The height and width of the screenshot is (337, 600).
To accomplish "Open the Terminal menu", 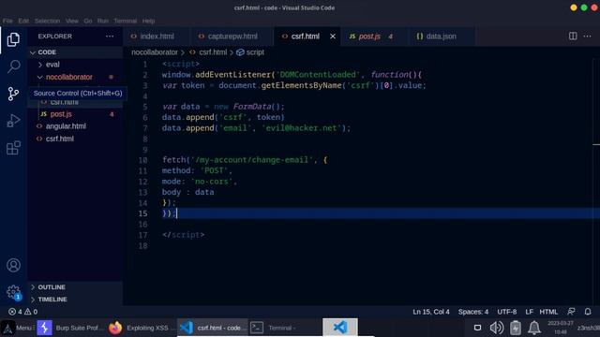I will click(125, 21).
